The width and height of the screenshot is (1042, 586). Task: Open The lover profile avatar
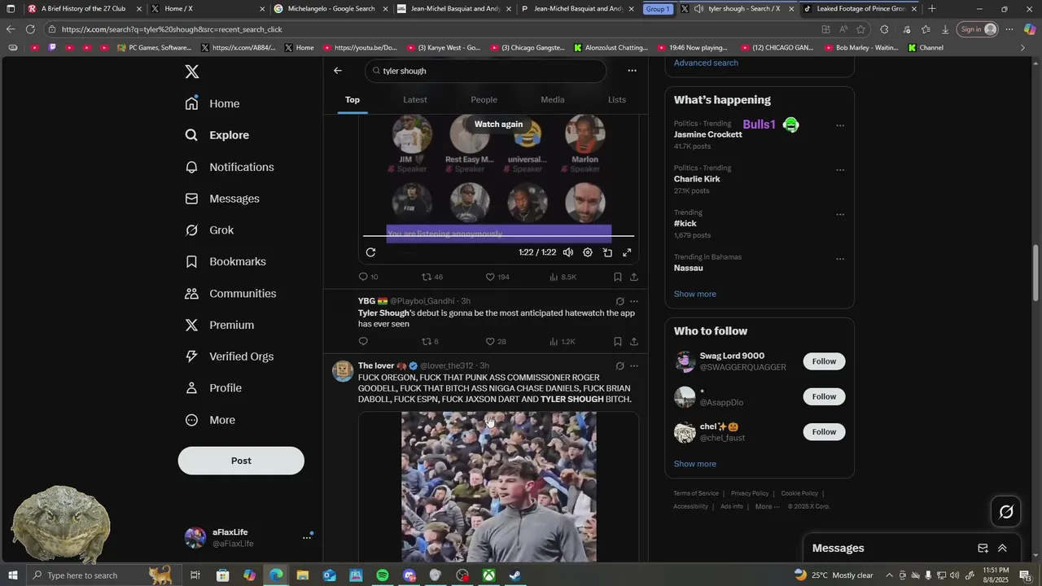(343, 371)
